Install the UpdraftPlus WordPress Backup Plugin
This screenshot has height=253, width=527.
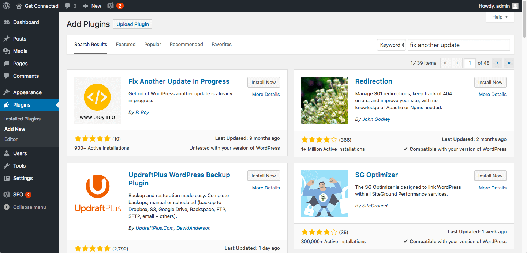pyautogui.click(x=263, y=176)
